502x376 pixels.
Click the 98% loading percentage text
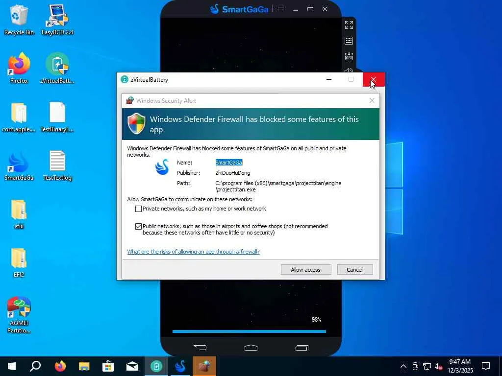pos(316,319)
